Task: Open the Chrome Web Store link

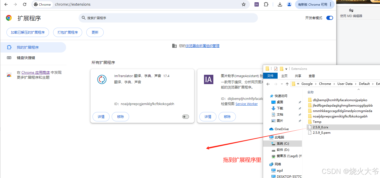Action: pyautogui.click(x=36, y=72)
